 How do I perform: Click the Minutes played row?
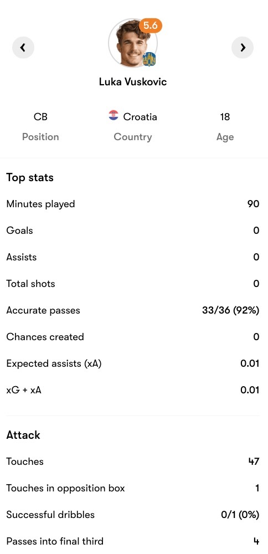point(133,204)
